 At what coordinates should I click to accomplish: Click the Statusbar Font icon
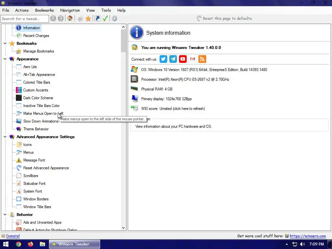click(x=19, y=184)
